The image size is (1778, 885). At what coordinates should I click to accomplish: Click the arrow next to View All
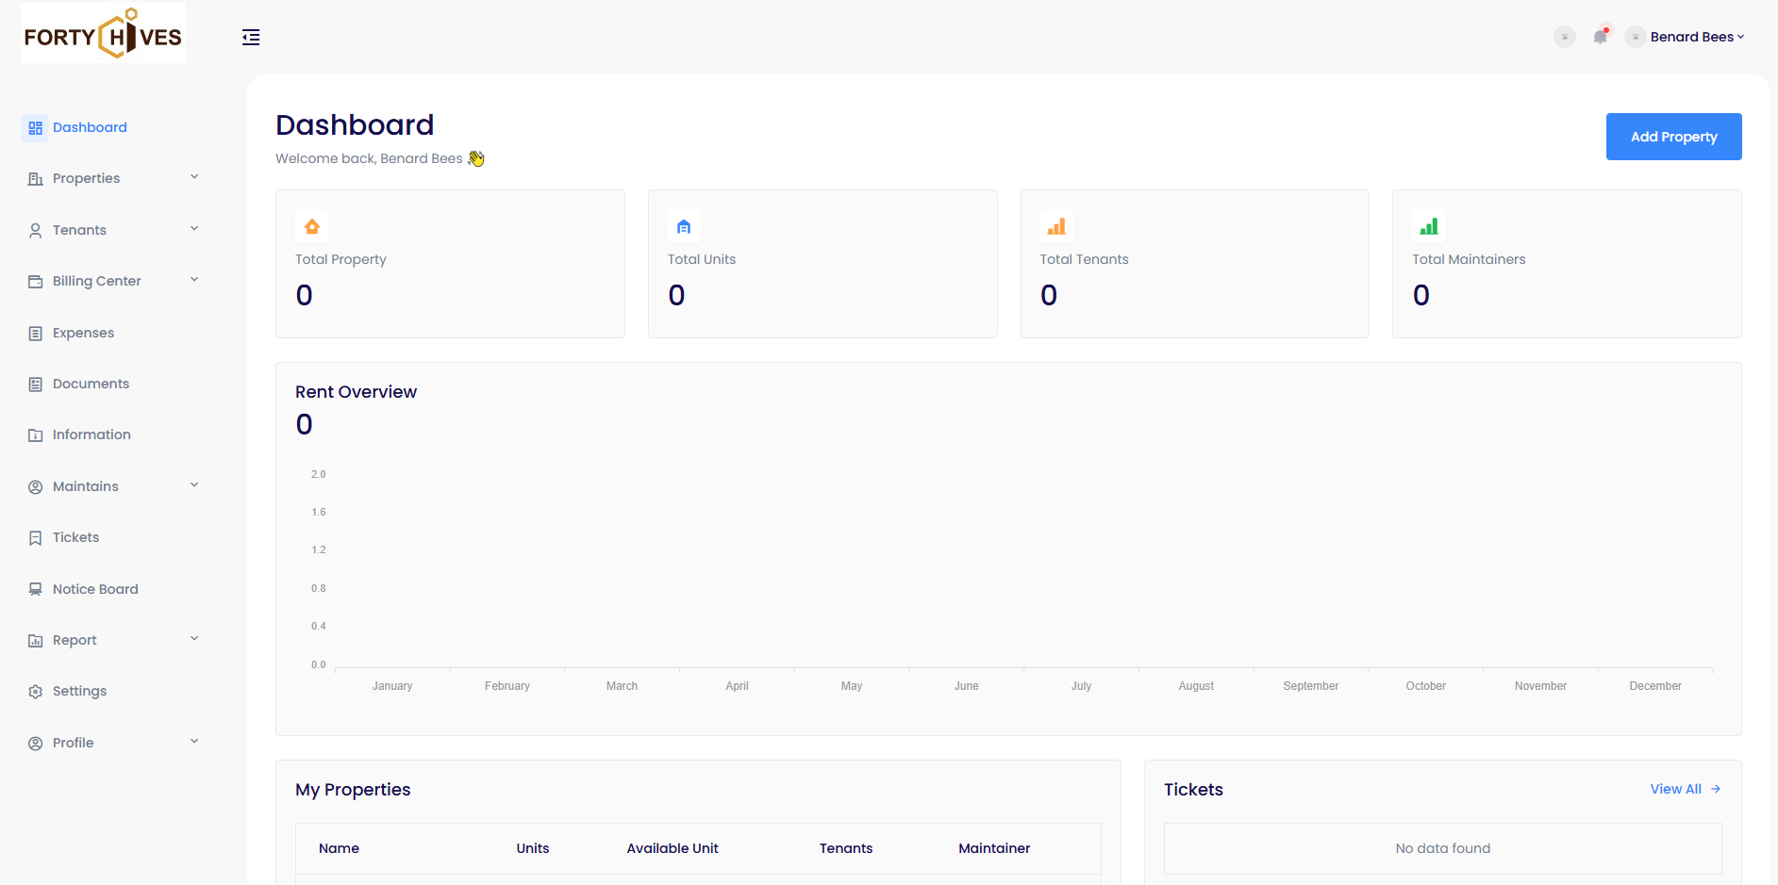1716,789
